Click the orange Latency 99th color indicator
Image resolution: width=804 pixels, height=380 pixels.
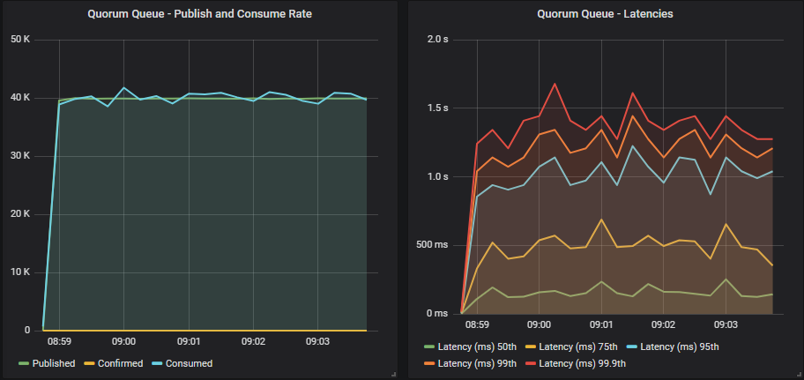pyautogui.click(x=428, y=363)
